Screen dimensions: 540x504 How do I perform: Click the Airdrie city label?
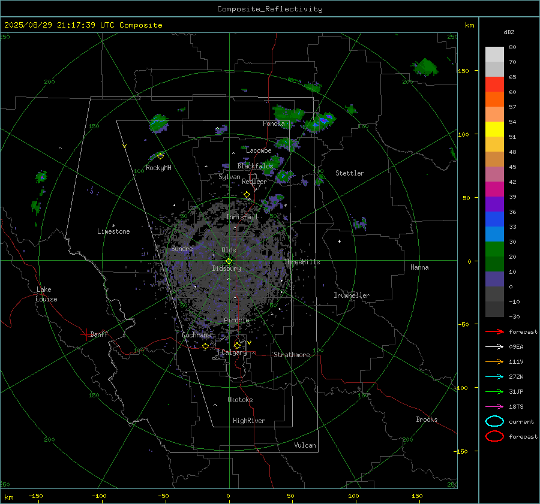(236, 320)
